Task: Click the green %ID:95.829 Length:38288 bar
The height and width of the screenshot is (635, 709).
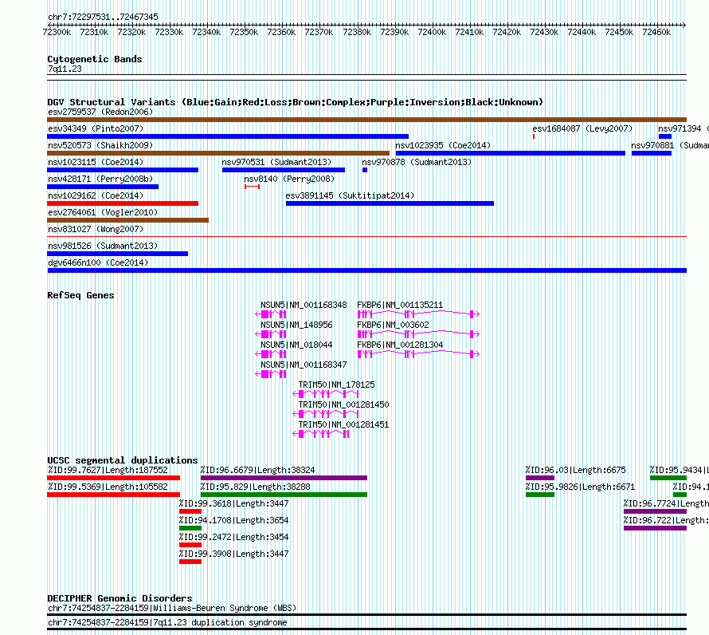Action: (284, 495)
